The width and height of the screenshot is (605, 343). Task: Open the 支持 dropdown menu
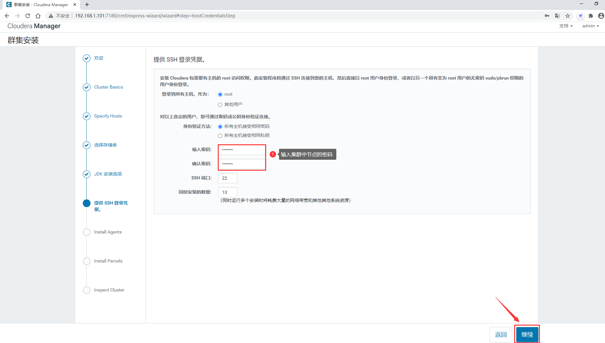[x=566, y=26]
